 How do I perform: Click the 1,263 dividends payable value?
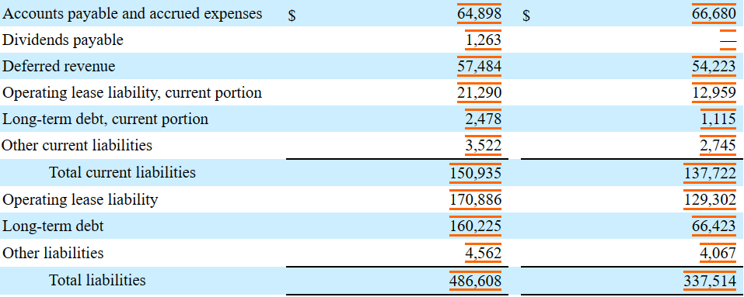click(x=483, y=40)
